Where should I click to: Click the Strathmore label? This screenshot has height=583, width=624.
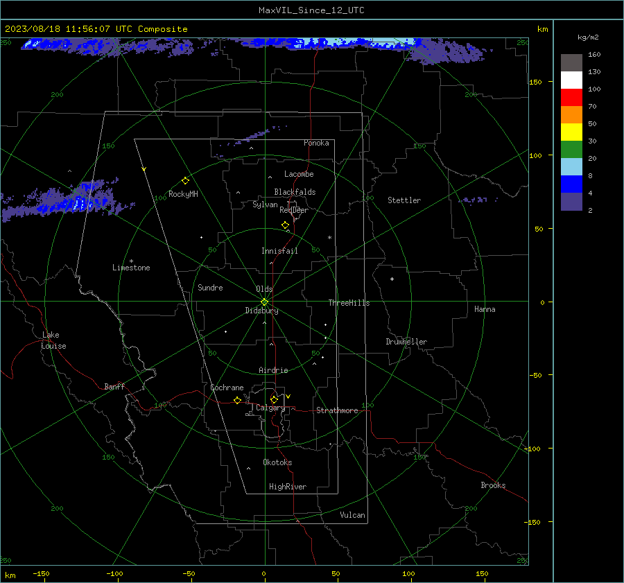pyautogui.click(x=337, y=410)
